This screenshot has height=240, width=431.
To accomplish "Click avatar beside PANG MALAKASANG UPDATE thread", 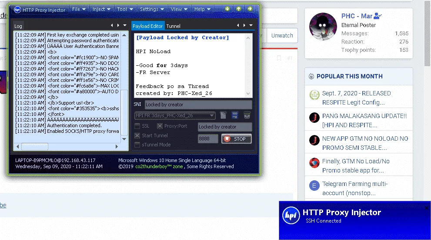I will pos(314,118).
